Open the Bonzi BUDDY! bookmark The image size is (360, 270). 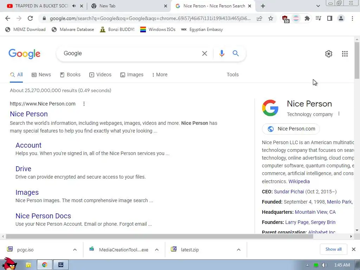click(117, 30)
